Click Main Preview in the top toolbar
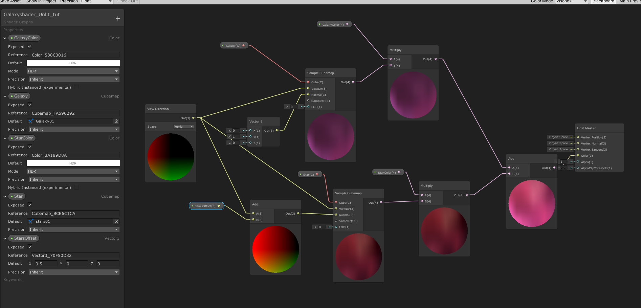Image resolution: width=641 pixels, height=308 pixels. coord(629,1)
